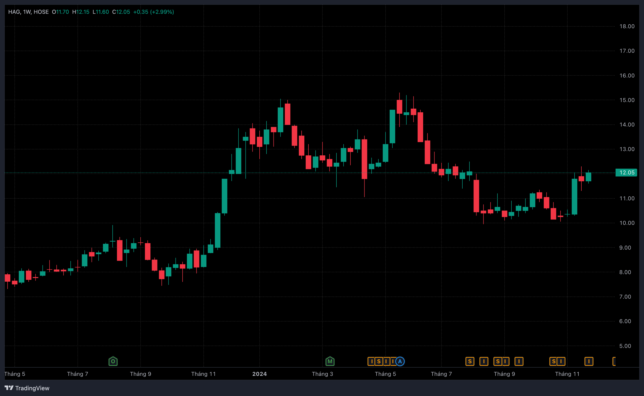Click the 18.00 price axis label
644x396 pixels.
pyautogui.click(x=627, y=26)
